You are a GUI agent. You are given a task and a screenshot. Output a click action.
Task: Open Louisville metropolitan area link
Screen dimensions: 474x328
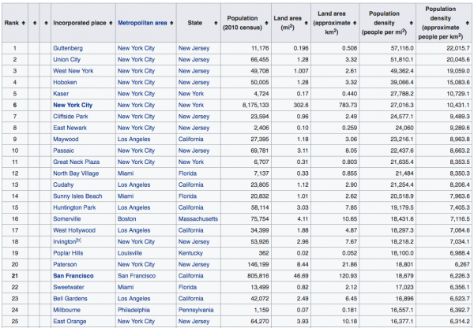(x=130, y=253)
